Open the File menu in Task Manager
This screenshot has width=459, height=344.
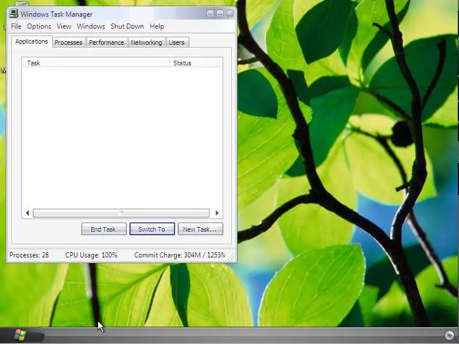[16, 26]
